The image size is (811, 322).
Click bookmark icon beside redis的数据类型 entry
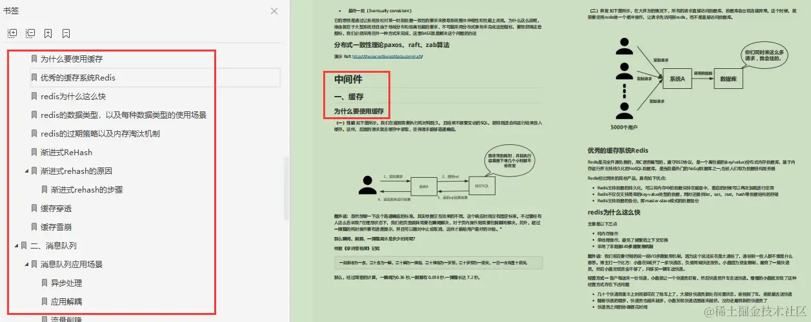(34, 115)
